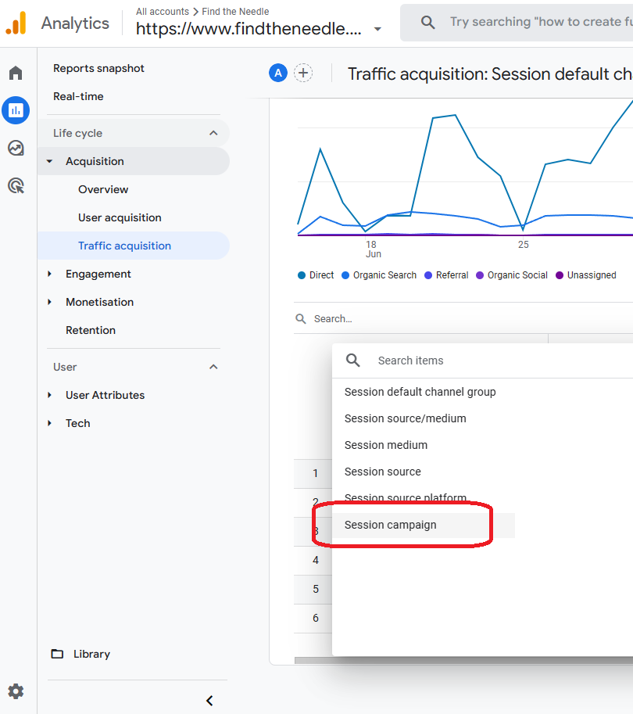Select Session campaign from dimension list
The image size is (633, 714).
click(x=391, y=525)
